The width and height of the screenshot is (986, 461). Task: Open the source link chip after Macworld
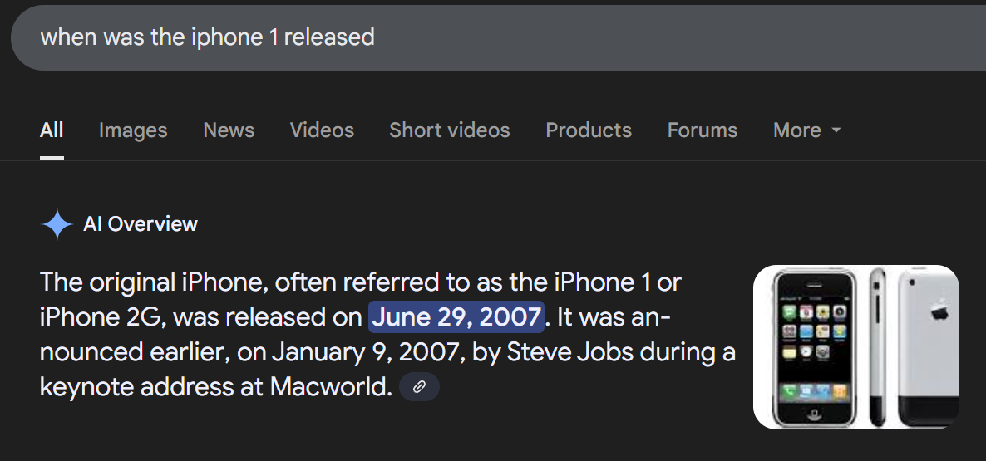tap(420, 387)
